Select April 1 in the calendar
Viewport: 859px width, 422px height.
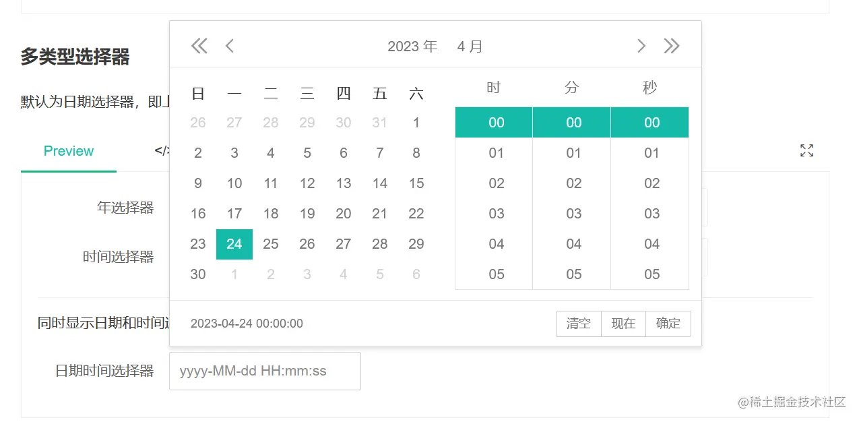416,123
